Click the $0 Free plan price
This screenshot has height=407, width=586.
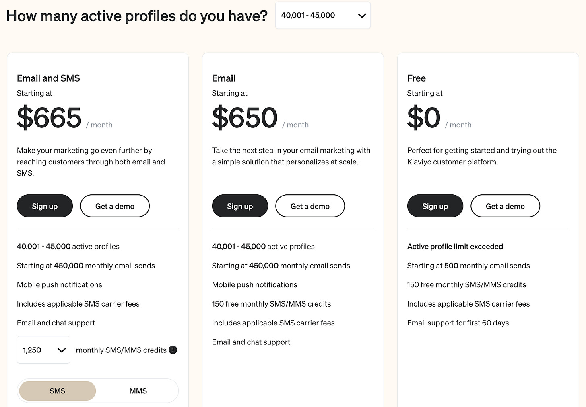(424, 118)
